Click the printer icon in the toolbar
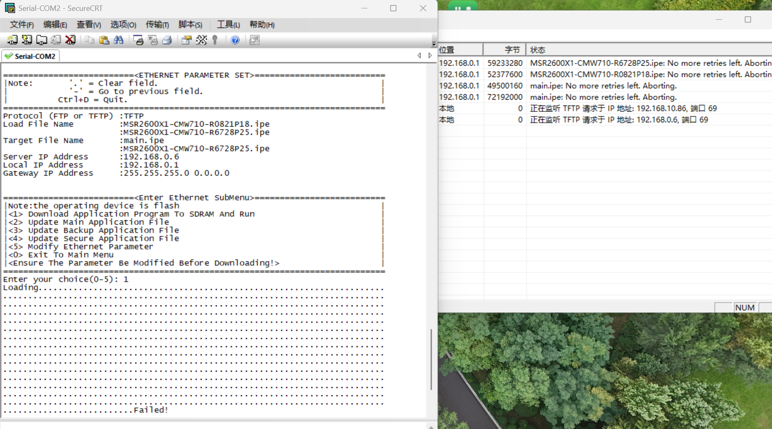Image resolution: width=772 pixels, height=429 pixels. point(167,40)
